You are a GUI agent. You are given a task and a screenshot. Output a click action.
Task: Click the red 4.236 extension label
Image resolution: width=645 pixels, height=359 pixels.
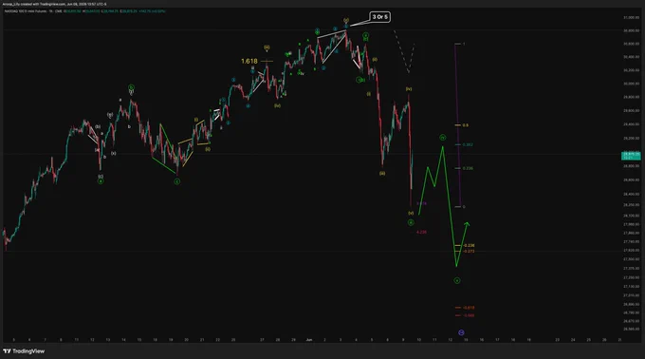point(421,232)
